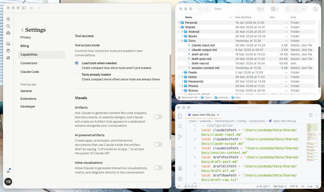Click Finder's search magnifier icon
The height and width of the screenshot is (192, 324).
[x=315, y=9]
